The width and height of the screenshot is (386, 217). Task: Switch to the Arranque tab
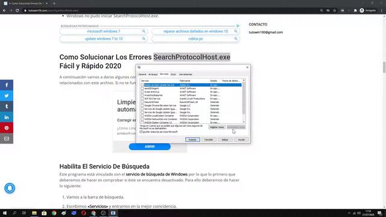[153, 74]
